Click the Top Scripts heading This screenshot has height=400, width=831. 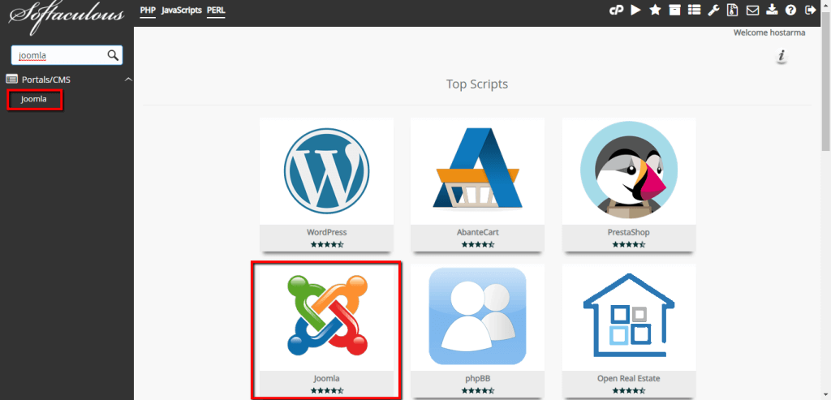(477, 84)
